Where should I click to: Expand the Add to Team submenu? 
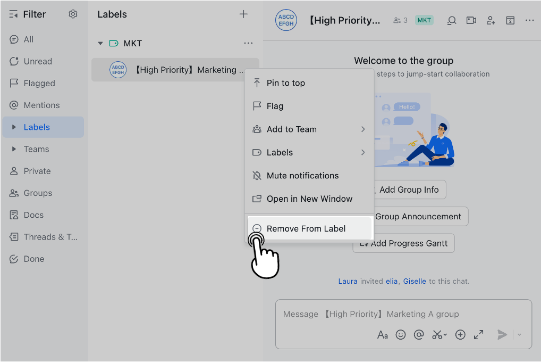pos(292,129)
